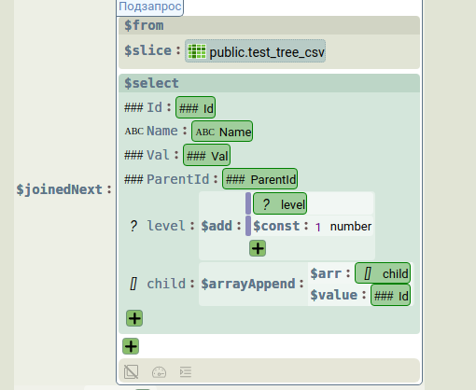The image size is (476, 390).
Task: Click the ### Val value chip
Action: (207, 155)
